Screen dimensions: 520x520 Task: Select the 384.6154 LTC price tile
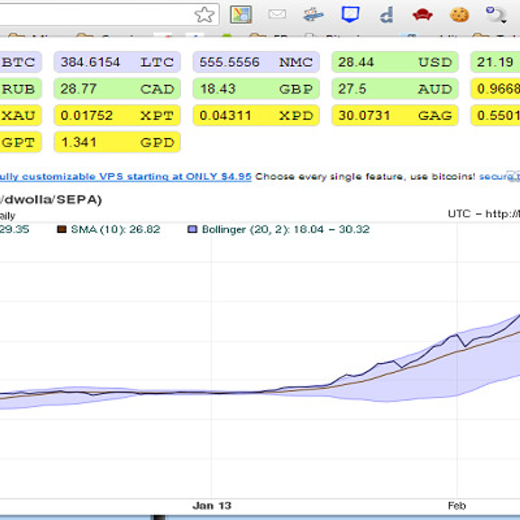(117, 62)
